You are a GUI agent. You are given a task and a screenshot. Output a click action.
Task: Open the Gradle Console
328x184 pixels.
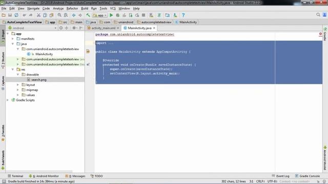pos(307,176)
